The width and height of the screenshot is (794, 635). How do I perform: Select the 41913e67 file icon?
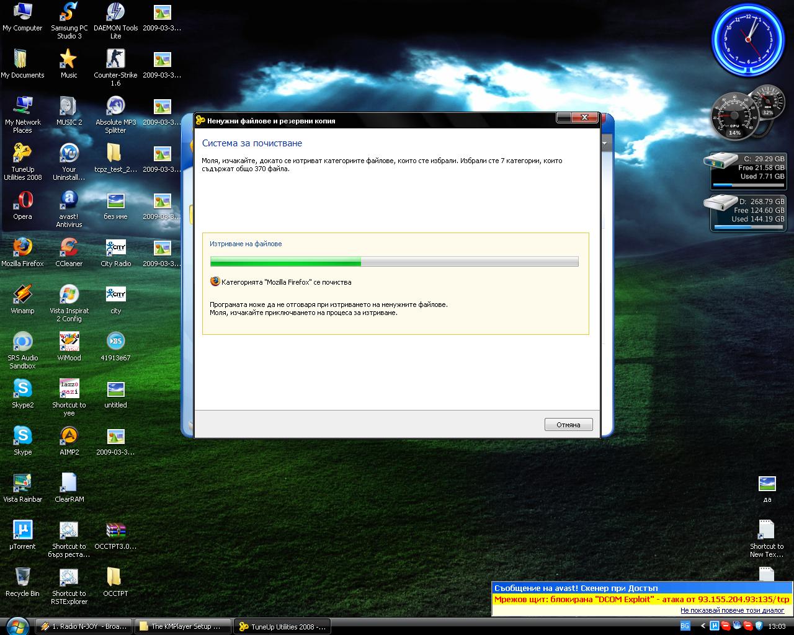point(115,347)
